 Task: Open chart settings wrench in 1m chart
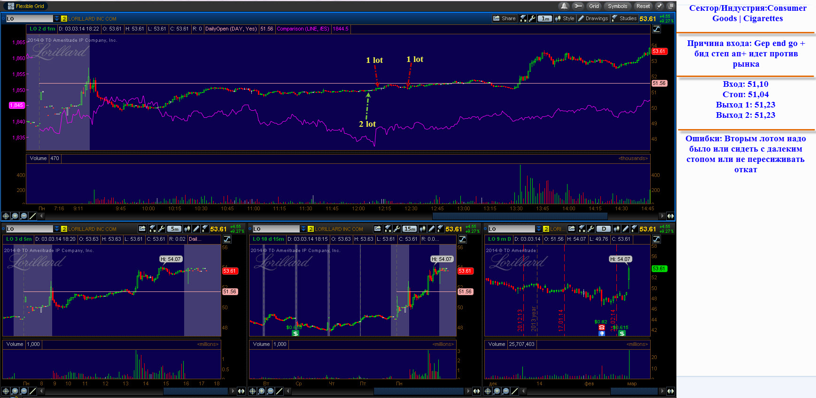tap(532, 18)
